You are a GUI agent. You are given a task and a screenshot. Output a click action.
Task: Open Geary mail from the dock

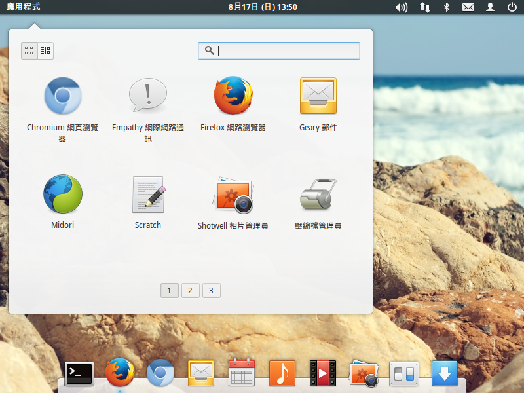pos(201,373)
